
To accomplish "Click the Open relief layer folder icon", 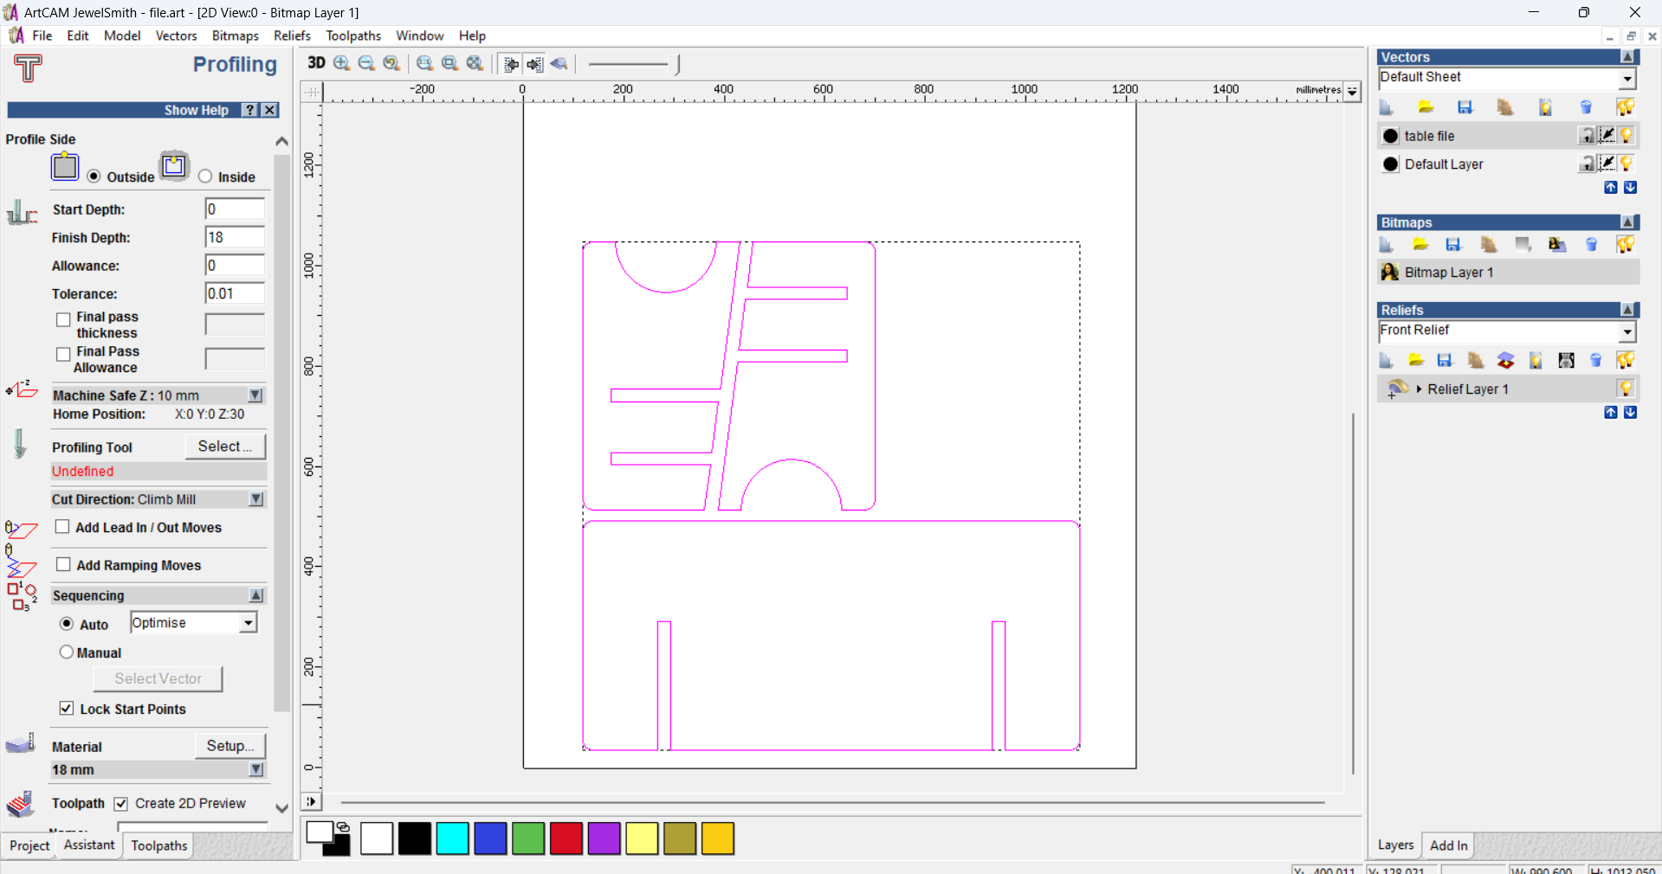I will [x=1416, y=360].
